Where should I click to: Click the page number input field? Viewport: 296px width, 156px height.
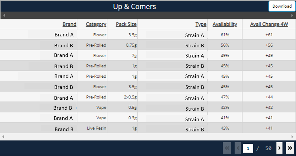[248, 148]
